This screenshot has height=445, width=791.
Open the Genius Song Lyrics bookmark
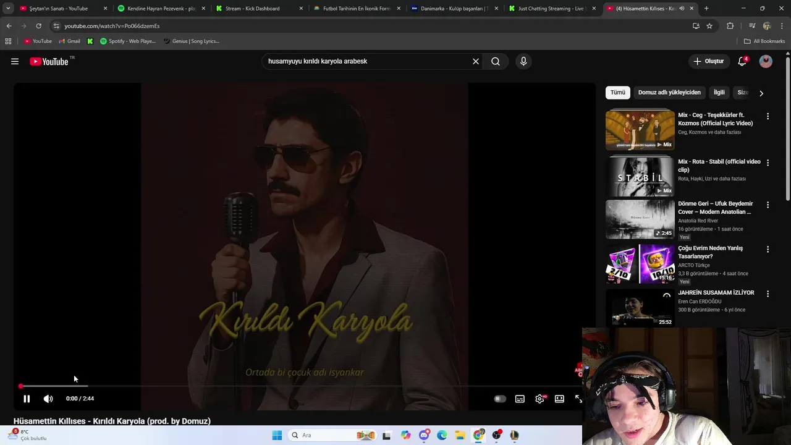(x=192, y=41)
